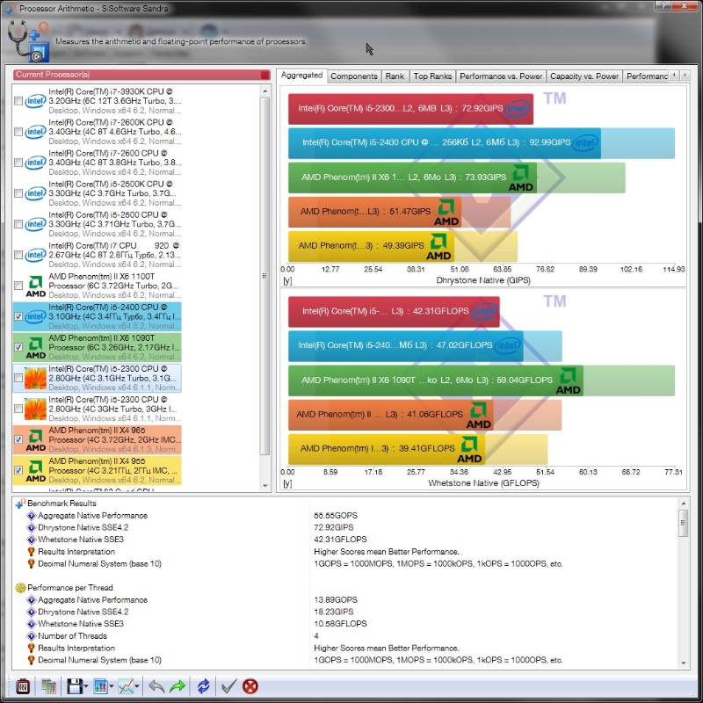The width and height of the screenshot is (703, 703).
Task: Select the 13.89GOPS per-thread value
Action: click(x=336, y=600)
